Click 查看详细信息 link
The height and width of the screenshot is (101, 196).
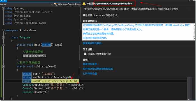[91, 64]
